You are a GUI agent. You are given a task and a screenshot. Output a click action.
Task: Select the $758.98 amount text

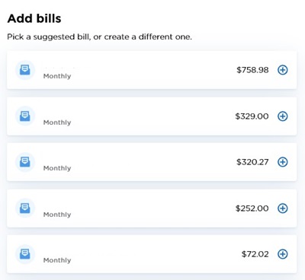252,70
